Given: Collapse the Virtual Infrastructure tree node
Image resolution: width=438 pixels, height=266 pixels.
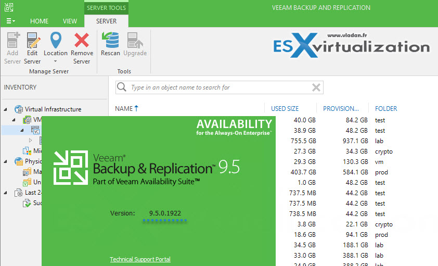Looking at the screenshot, I should coord(5,109).
